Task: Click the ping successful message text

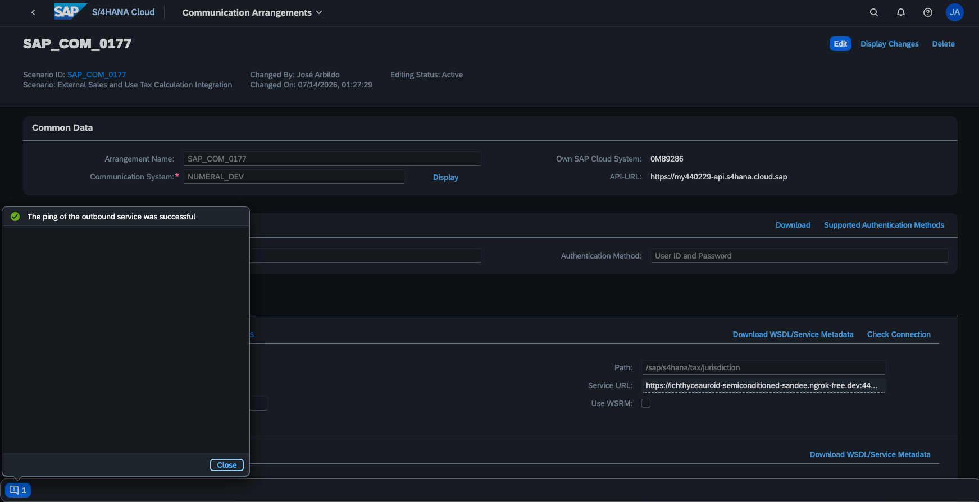Action: pos(111,217)
